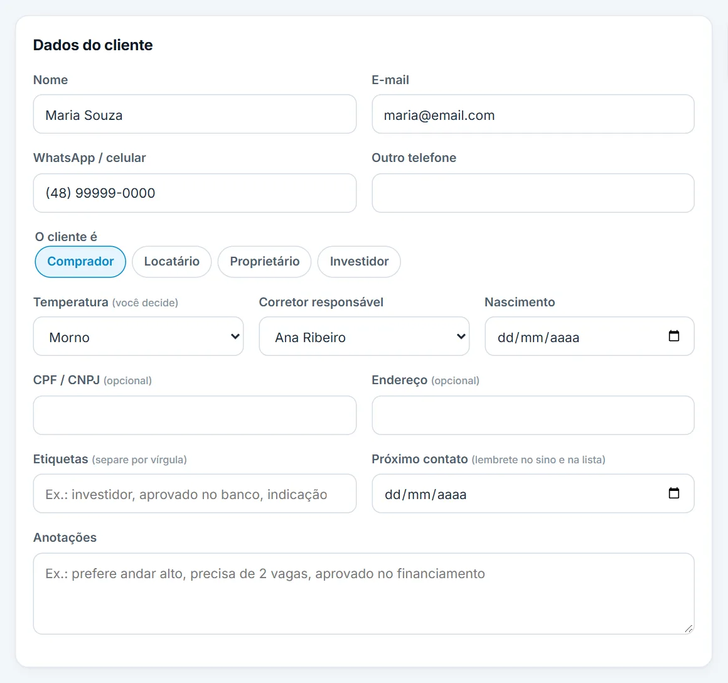Open the Nascimento calendar picker icon
The image size is (728, 683).
(673, 336)
